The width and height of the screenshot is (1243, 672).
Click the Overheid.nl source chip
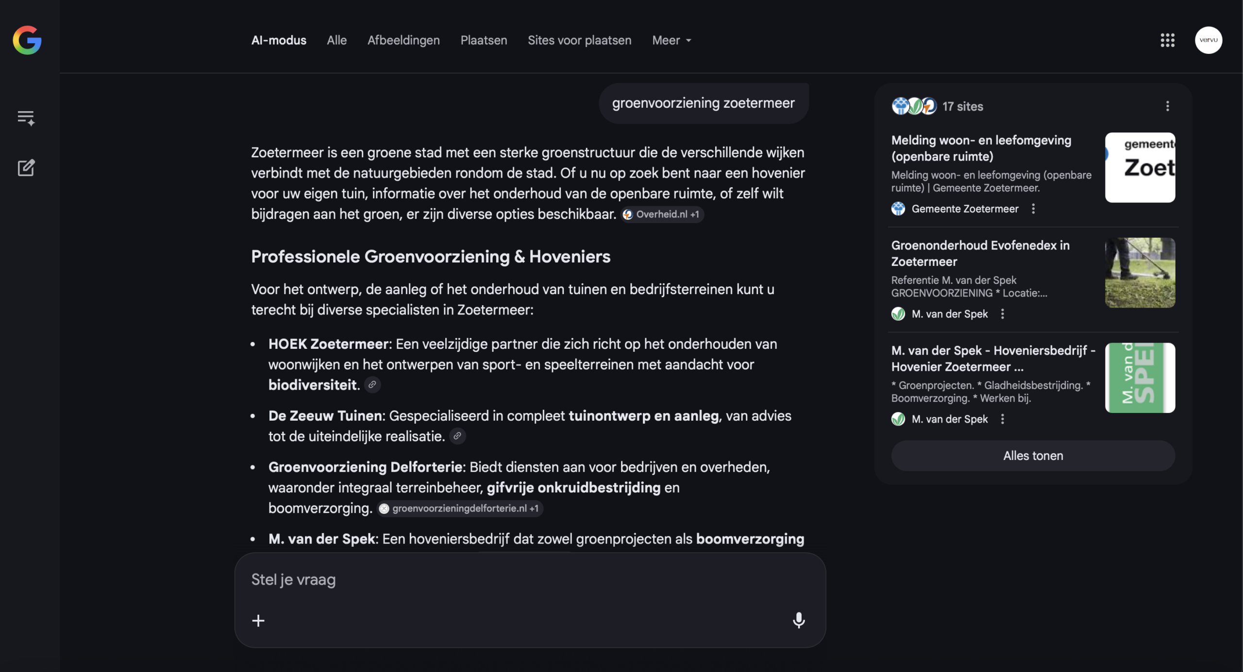pyautogui.click(x=662, y=214)
